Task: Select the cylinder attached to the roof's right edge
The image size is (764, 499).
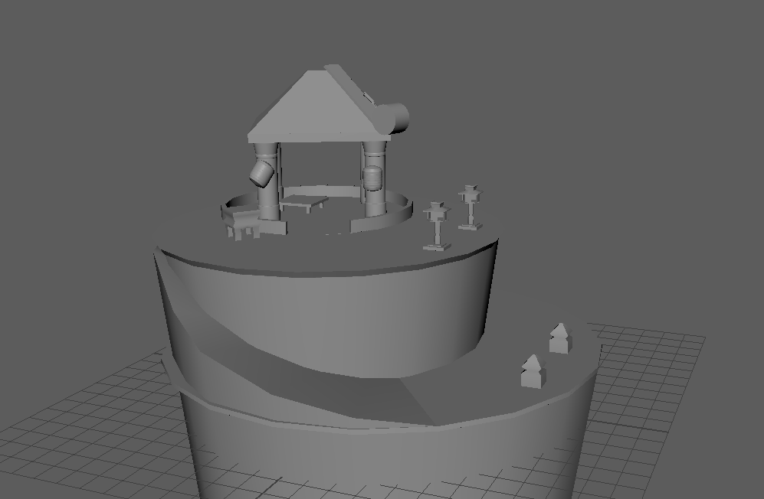Action: (x=395, y=118)
